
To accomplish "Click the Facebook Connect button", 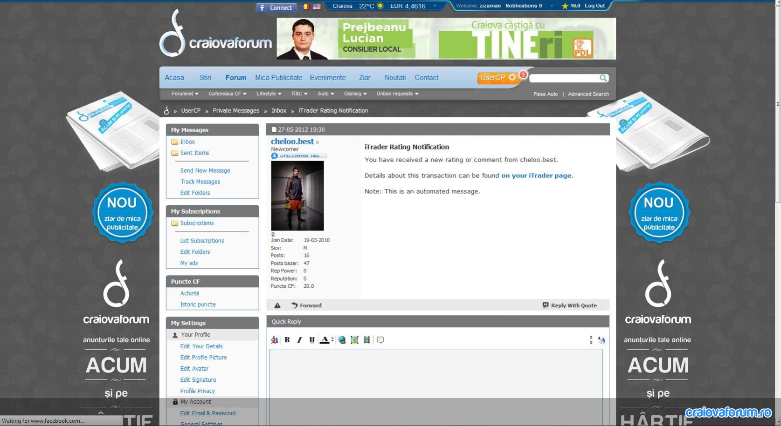I will (276, 7).
